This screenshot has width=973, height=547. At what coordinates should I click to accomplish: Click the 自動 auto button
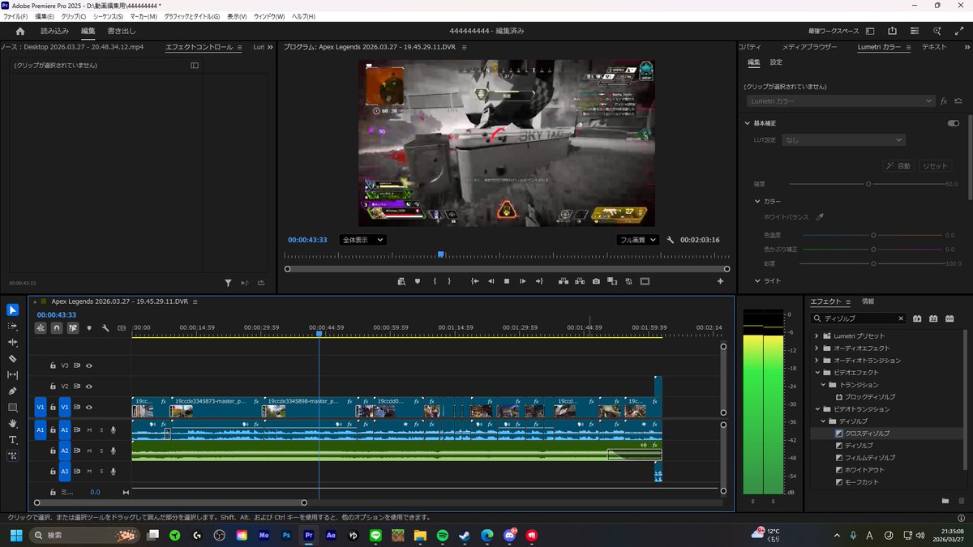(x=899, y=165)
